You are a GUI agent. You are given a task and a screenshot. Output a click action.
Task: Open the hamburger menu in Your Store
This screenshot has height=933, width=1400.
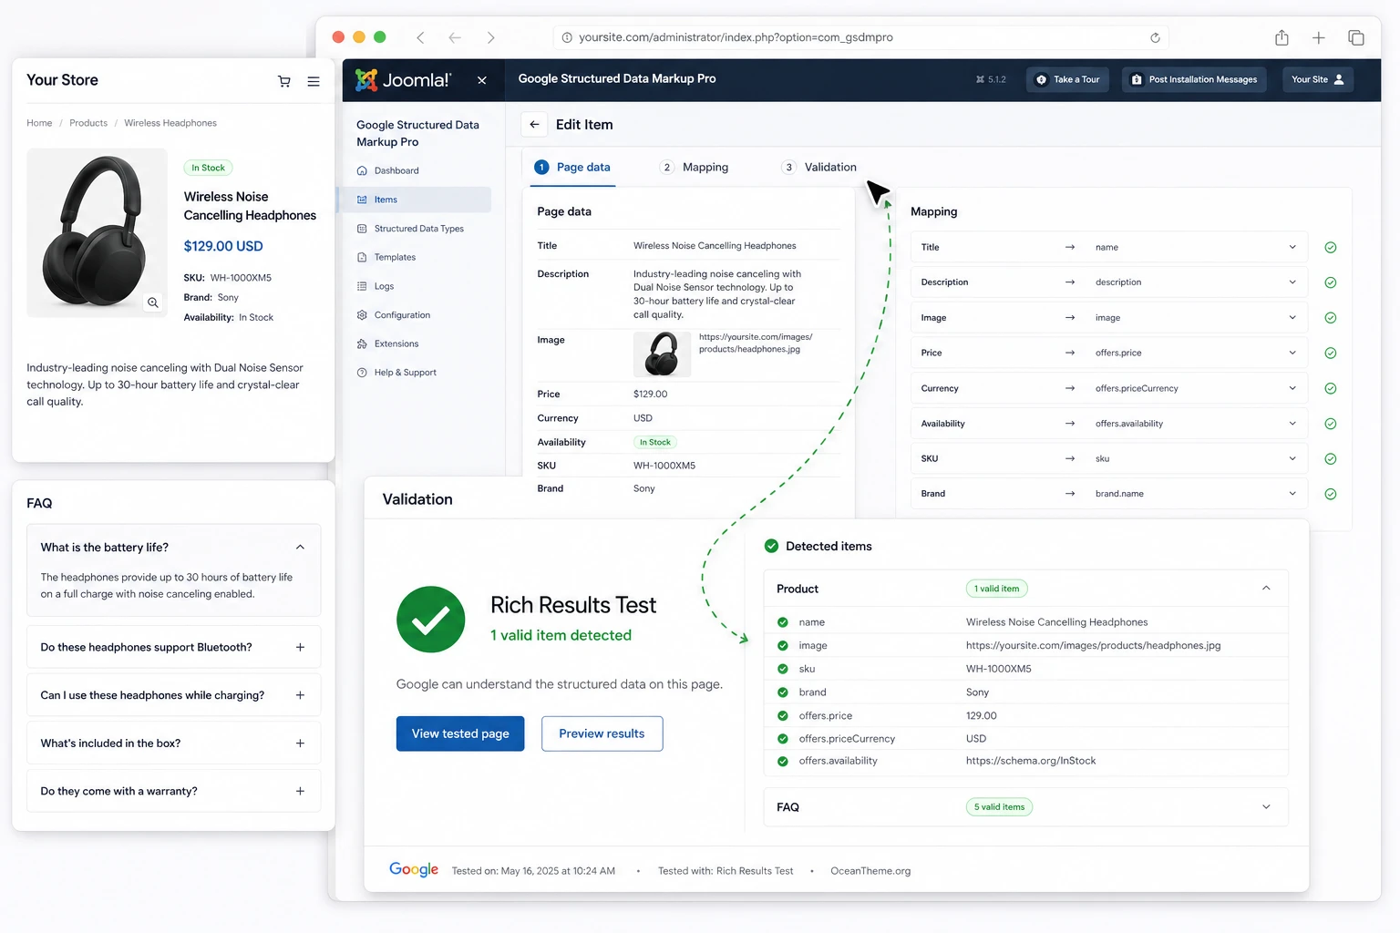pyautogui.click(x=314, y=81)
